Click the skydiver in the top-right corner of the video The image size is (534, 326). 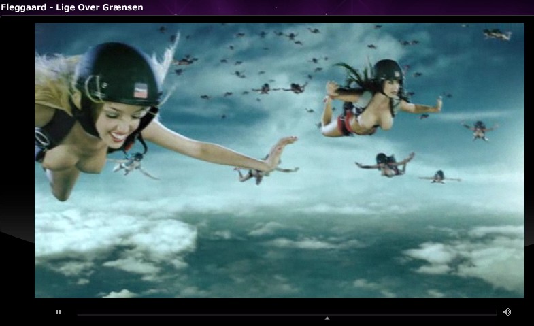[497, 33]
